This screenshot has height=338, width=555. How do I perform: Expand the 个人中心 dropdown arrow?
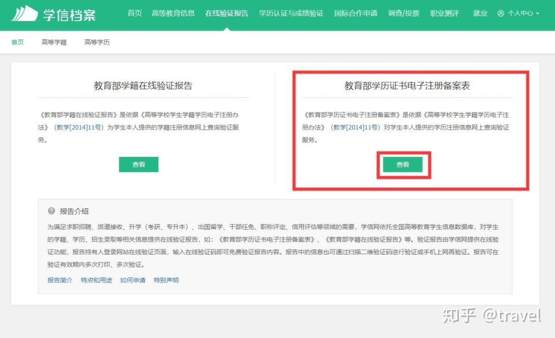click(538, 13)
